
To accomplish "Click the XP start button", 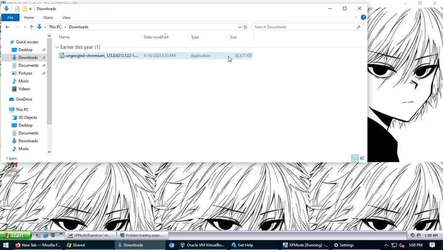I will click(x=16, y=235).
